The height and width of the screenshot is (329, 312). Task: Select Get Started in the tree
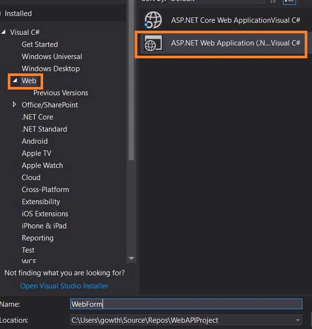(40, 44)
